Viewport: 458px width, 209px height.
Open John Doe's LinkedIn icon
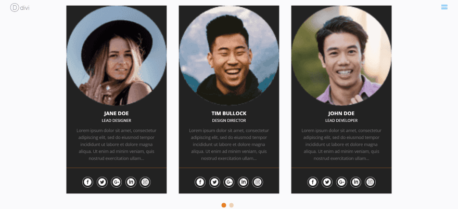pyautogui.click(x=356, y=182)
